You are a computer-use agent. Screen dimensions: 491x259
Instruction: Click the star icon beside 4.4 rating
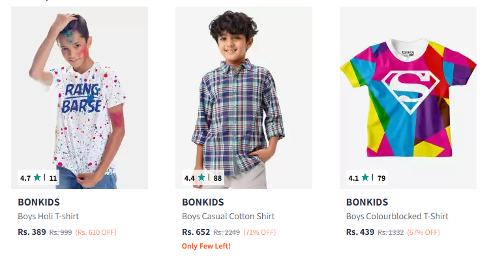[x=201, y=177]
